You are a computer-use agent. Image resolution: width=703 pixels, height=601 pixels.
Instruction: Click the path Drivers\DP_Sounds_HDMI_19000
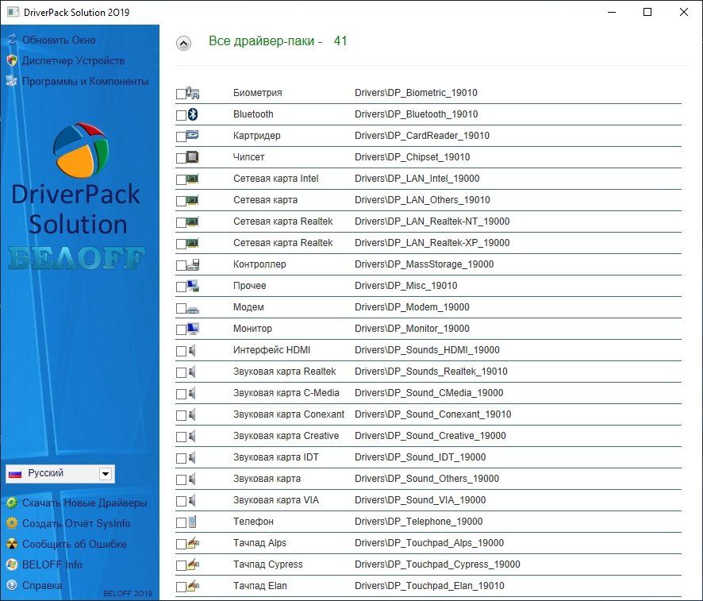coord(427,350)
